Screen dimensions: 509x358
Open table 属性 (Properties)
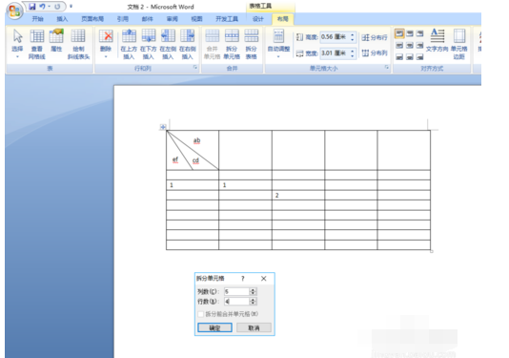pos(56,40)
